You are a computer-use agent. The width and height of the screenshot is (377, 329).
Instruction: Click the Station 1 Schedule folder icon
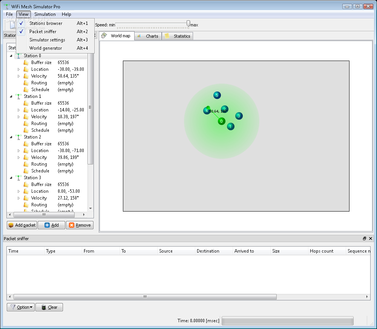coord(26,130)
